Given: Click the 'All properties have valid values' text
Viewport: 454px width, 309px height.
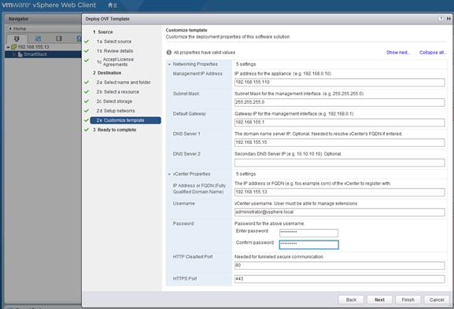Looking at the screenshot, I should (204, 53).
